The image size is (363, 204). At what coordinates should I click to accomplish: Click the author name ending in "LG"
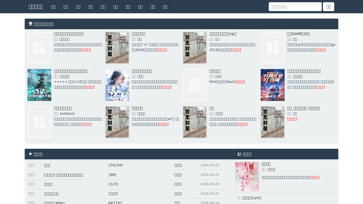coord(218,76)
